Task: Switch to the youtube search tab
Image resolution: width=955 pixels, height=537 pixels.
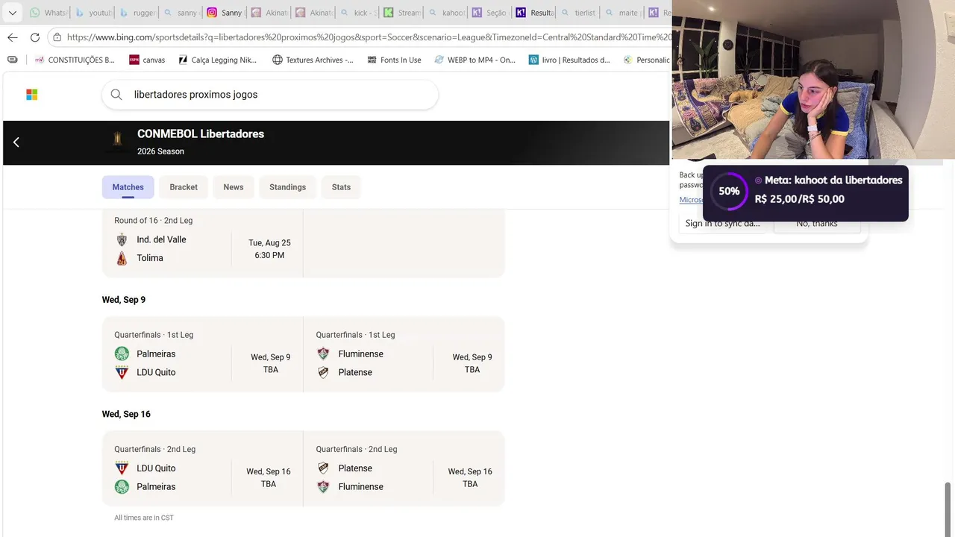Action: pyautogui.click(x=93, y=13)
